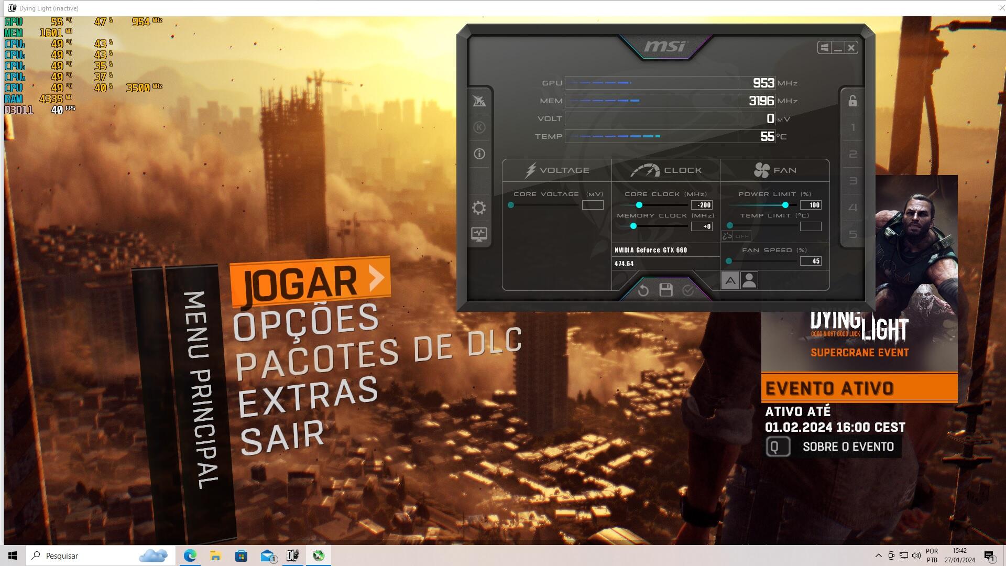Click the FAN section header
The image size is (1006, 566).
coord(775,170)
